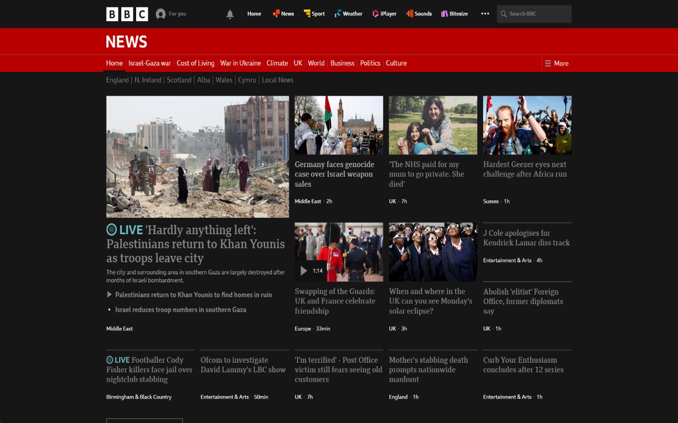This screenshot has width=678, height=423.
Task: Open the Israel-Gaza war section
Action: 149,63
